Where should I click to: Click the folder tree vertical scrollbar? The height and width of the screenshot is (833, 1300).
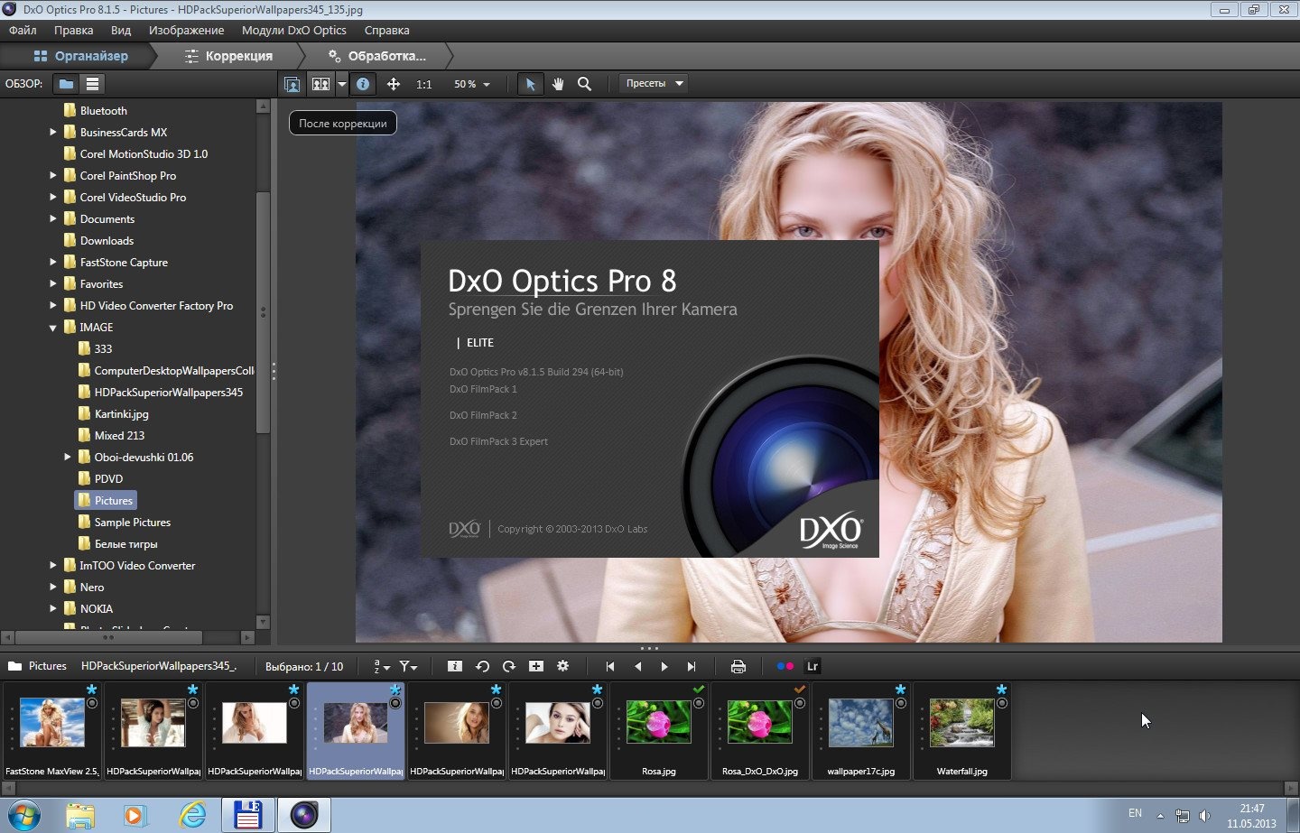pos(263,311)
